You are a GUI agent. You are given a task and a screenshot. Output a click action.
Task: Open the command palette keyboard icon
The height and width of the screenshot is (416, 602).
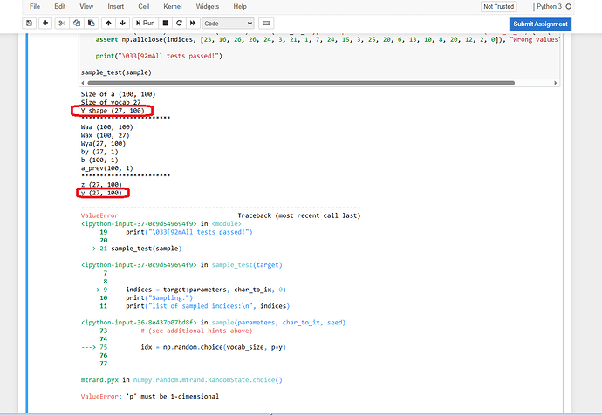266,23
